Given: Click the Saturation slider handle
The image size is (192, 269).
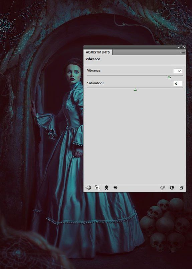Looking at the screenshot, I should (135, 90).
